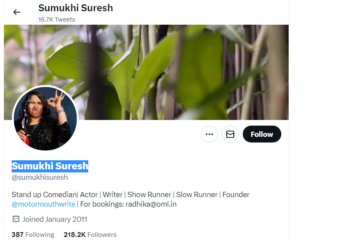The image size is (341, 243).
Task: Click "Slow Runner" in the bio
Action: point(197,194)
